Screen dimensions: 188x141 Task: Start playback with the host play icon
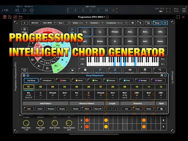(x=25, y=10)
